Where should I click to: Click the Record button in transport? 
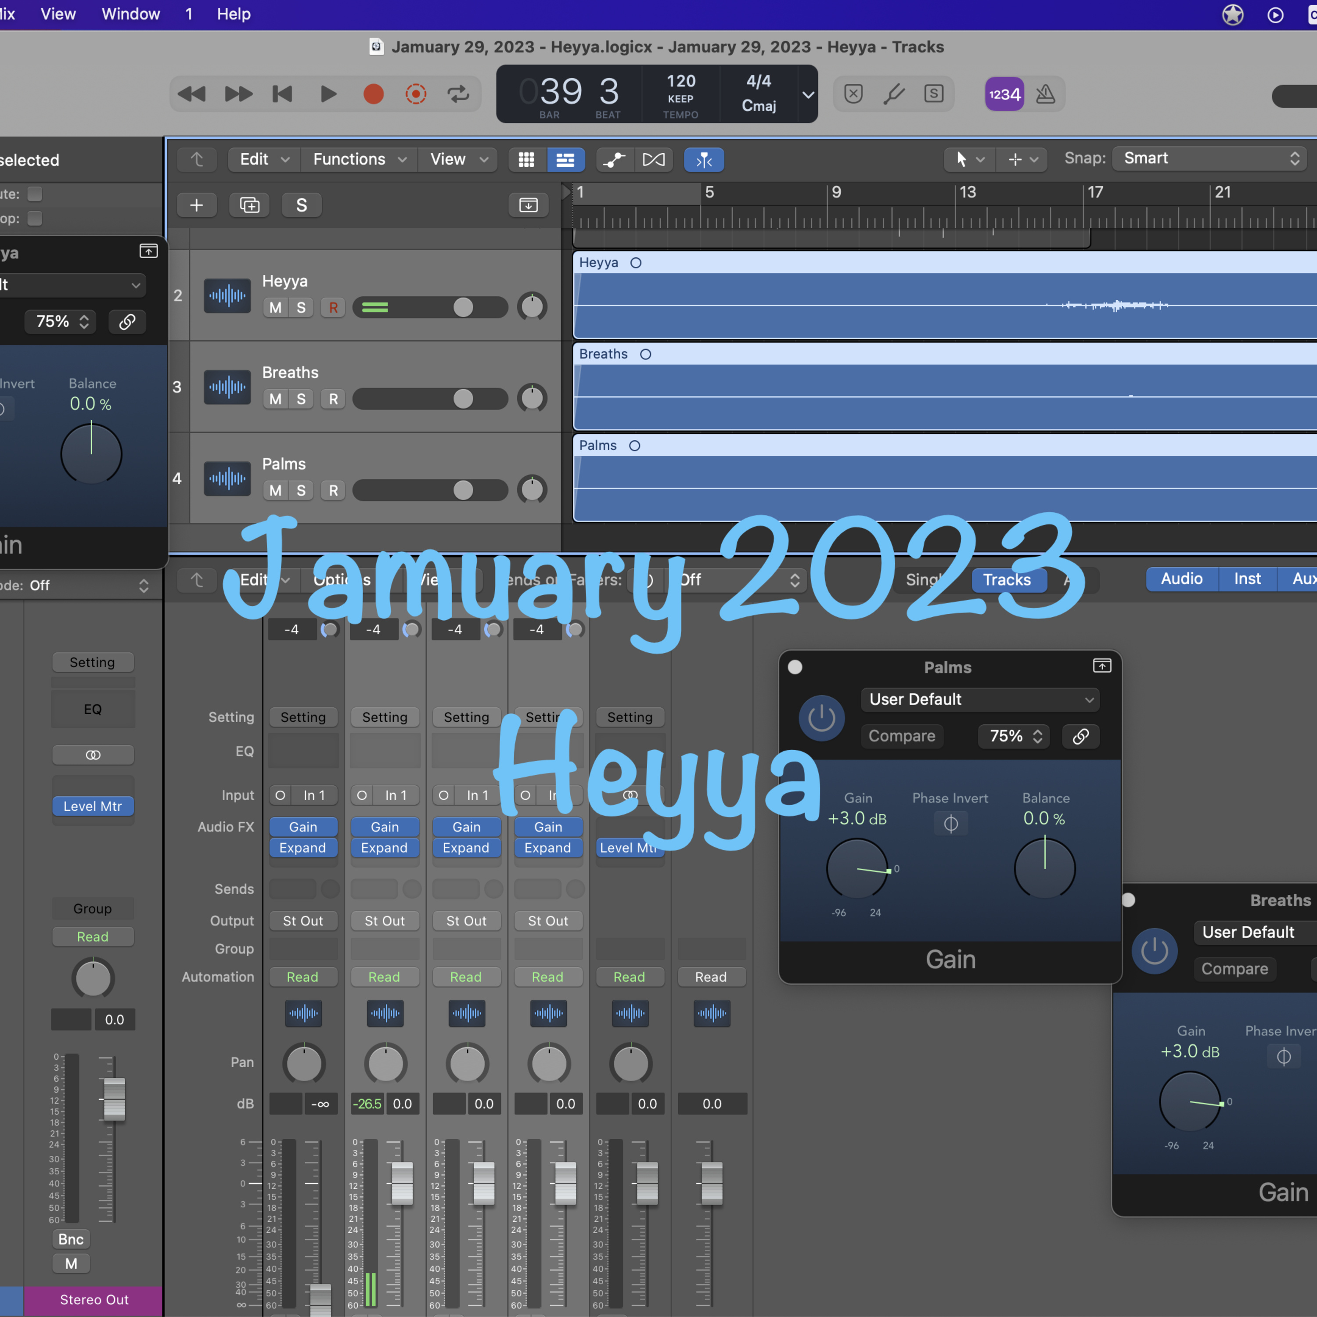point(373,94)
